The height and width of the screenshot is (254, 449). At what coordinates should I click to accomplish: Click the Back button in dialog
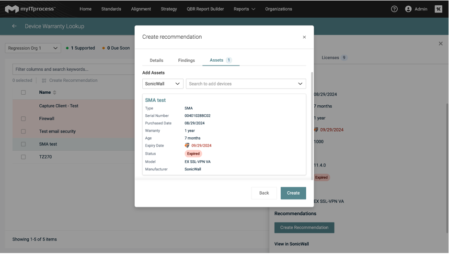click(264, 193)
